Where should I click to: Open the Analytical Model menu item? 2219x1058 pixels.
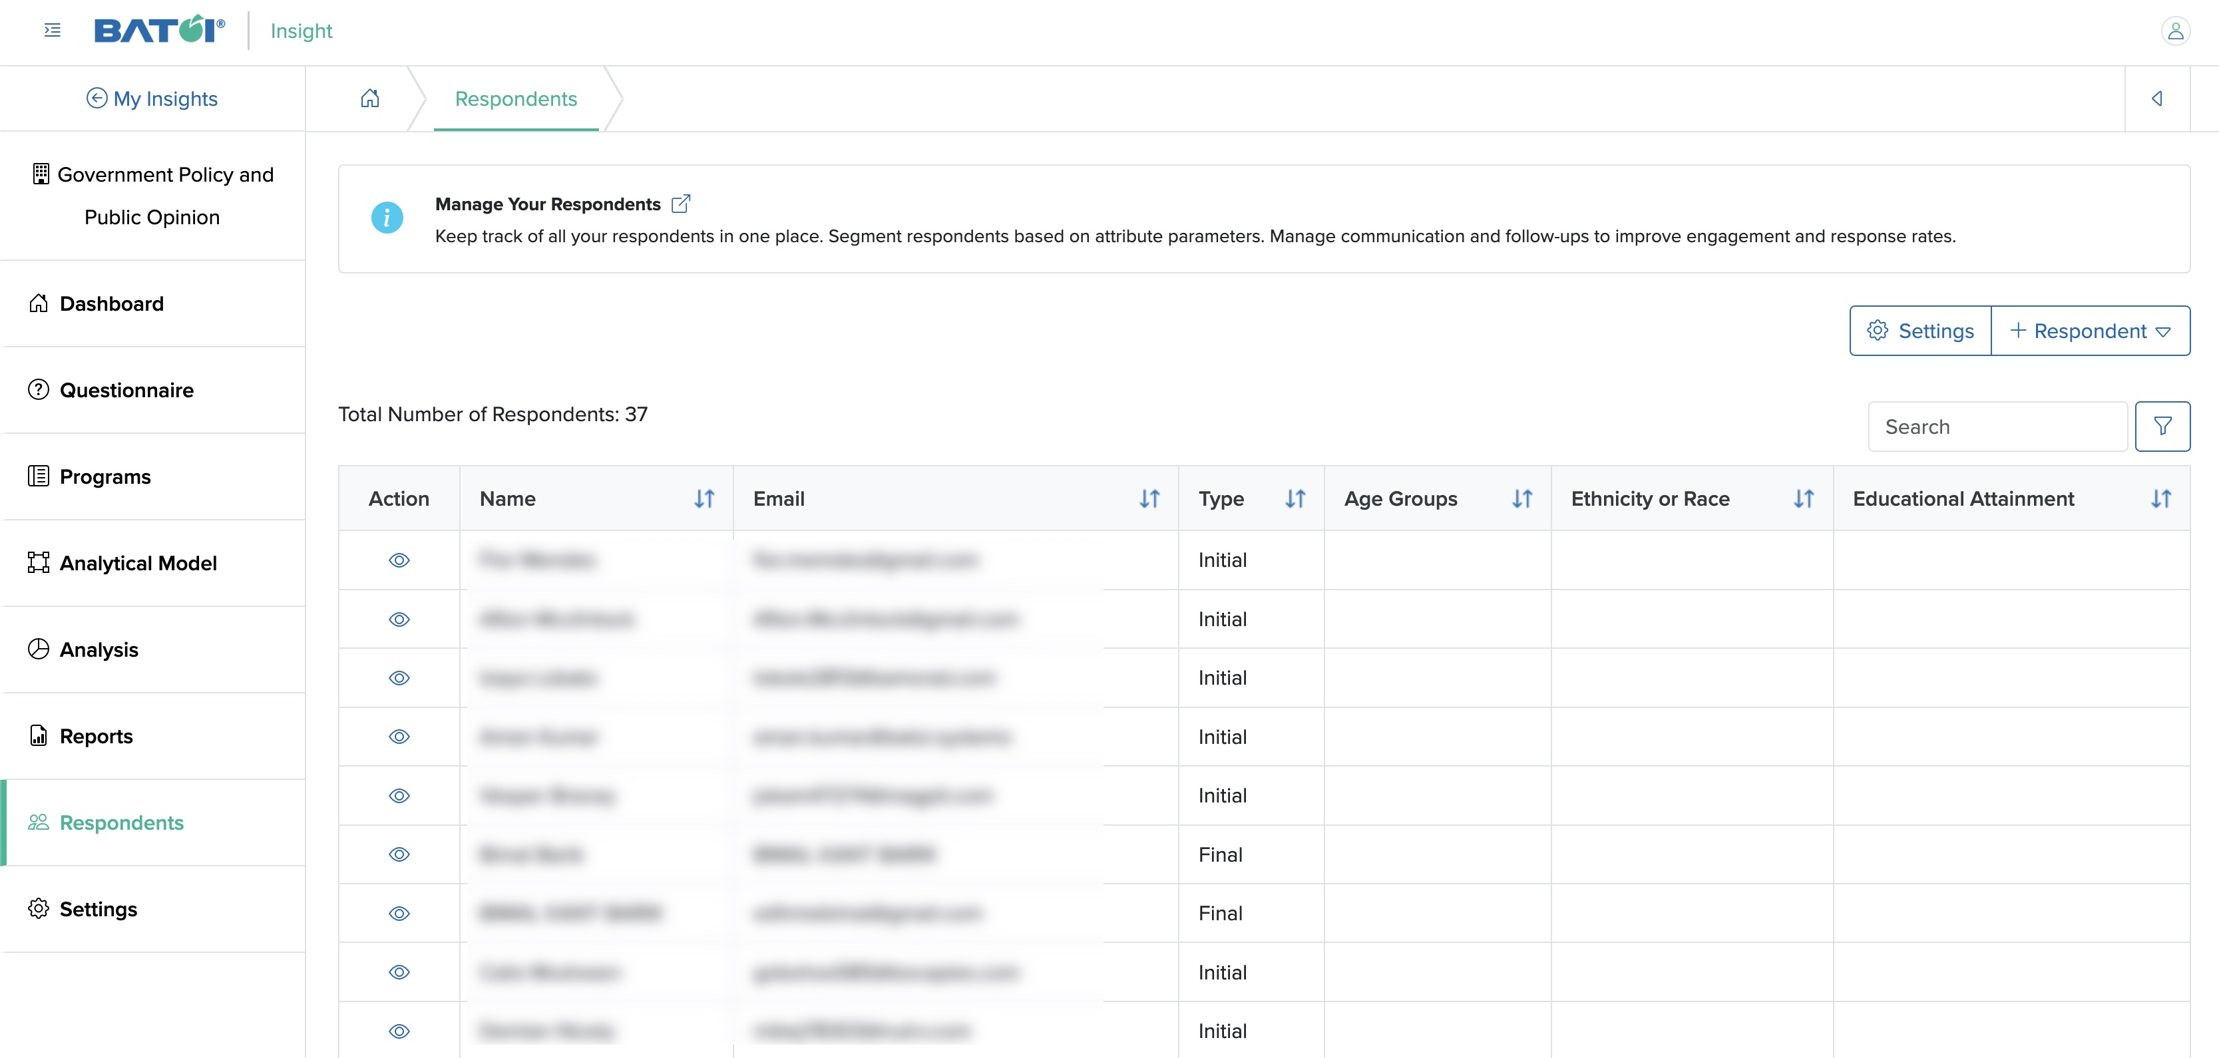(153, 563)
